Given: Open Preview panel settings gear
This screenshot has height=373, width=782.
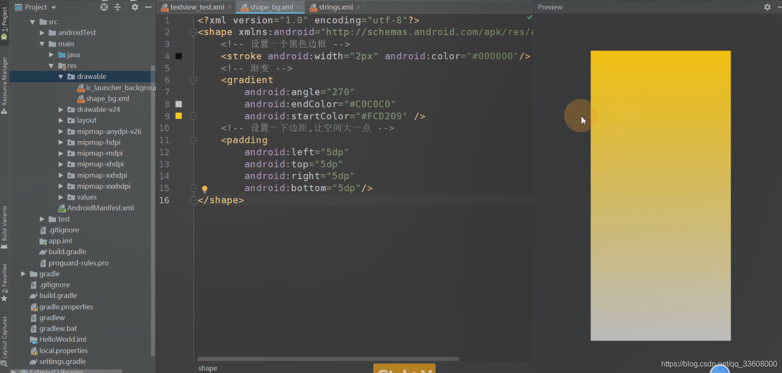Looking at the screenshot, I should point(767,7).
